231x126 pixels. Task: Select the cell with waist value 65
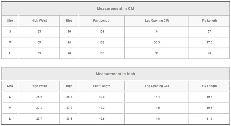click(39, 32)
